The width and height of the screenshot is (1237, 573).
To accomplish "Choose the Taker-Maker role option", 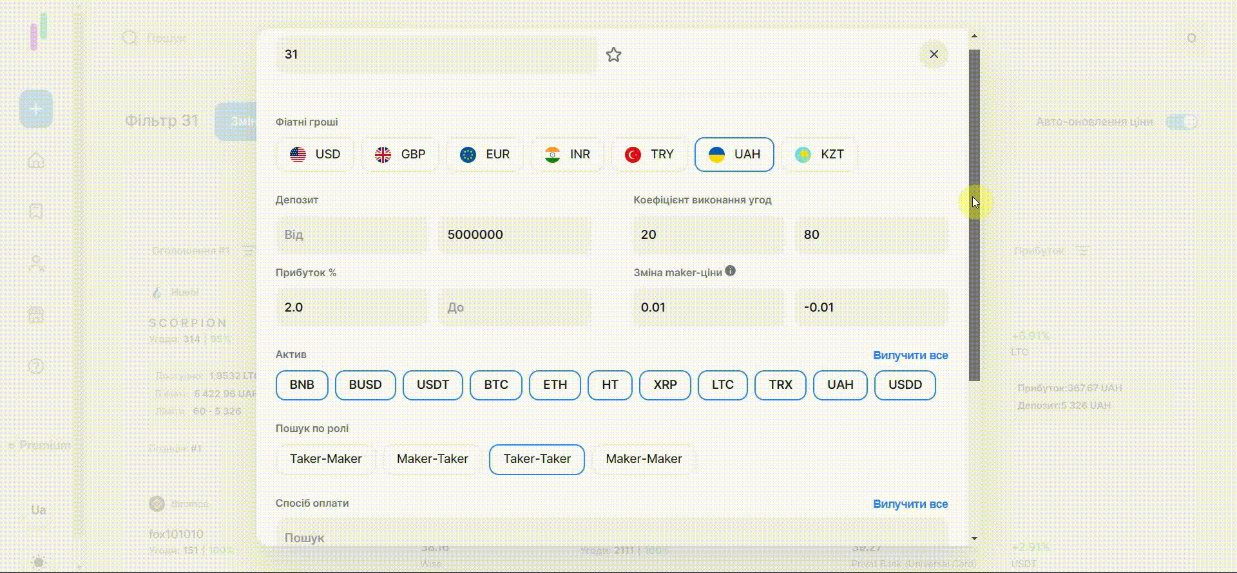I will point(325,459).
